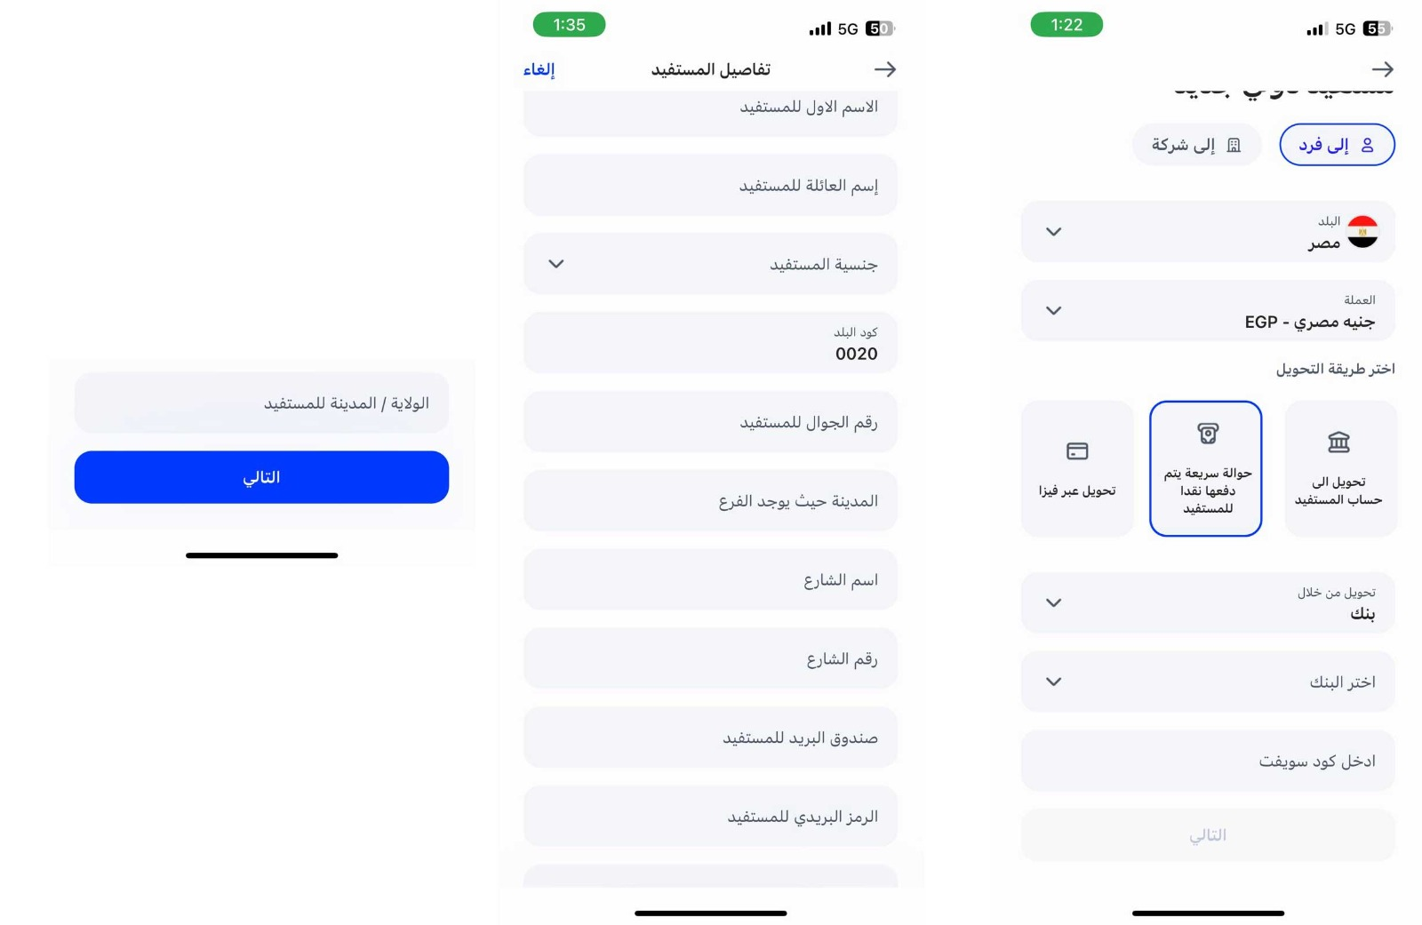Viewport: 1422px width, 925px height.
Task: Tap the الولاية / المدينة للمستفيد field
Action: [261, 403]
